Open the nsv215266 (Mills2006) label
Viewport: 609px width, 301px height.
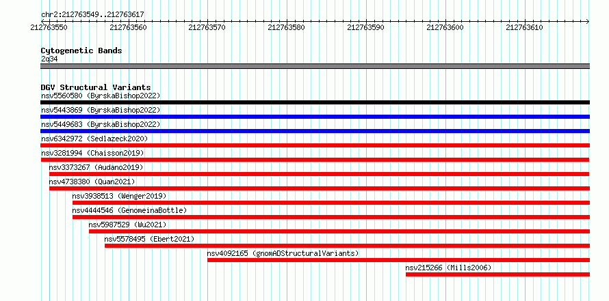tap(449, 268)
